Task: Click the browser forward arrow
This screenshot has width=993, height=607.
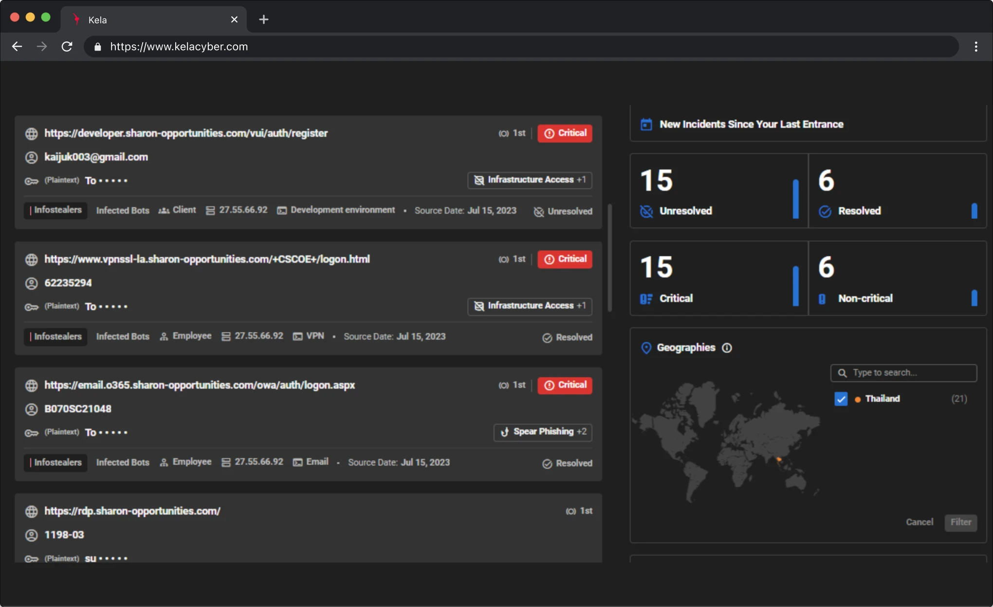Action: [42, 47]
